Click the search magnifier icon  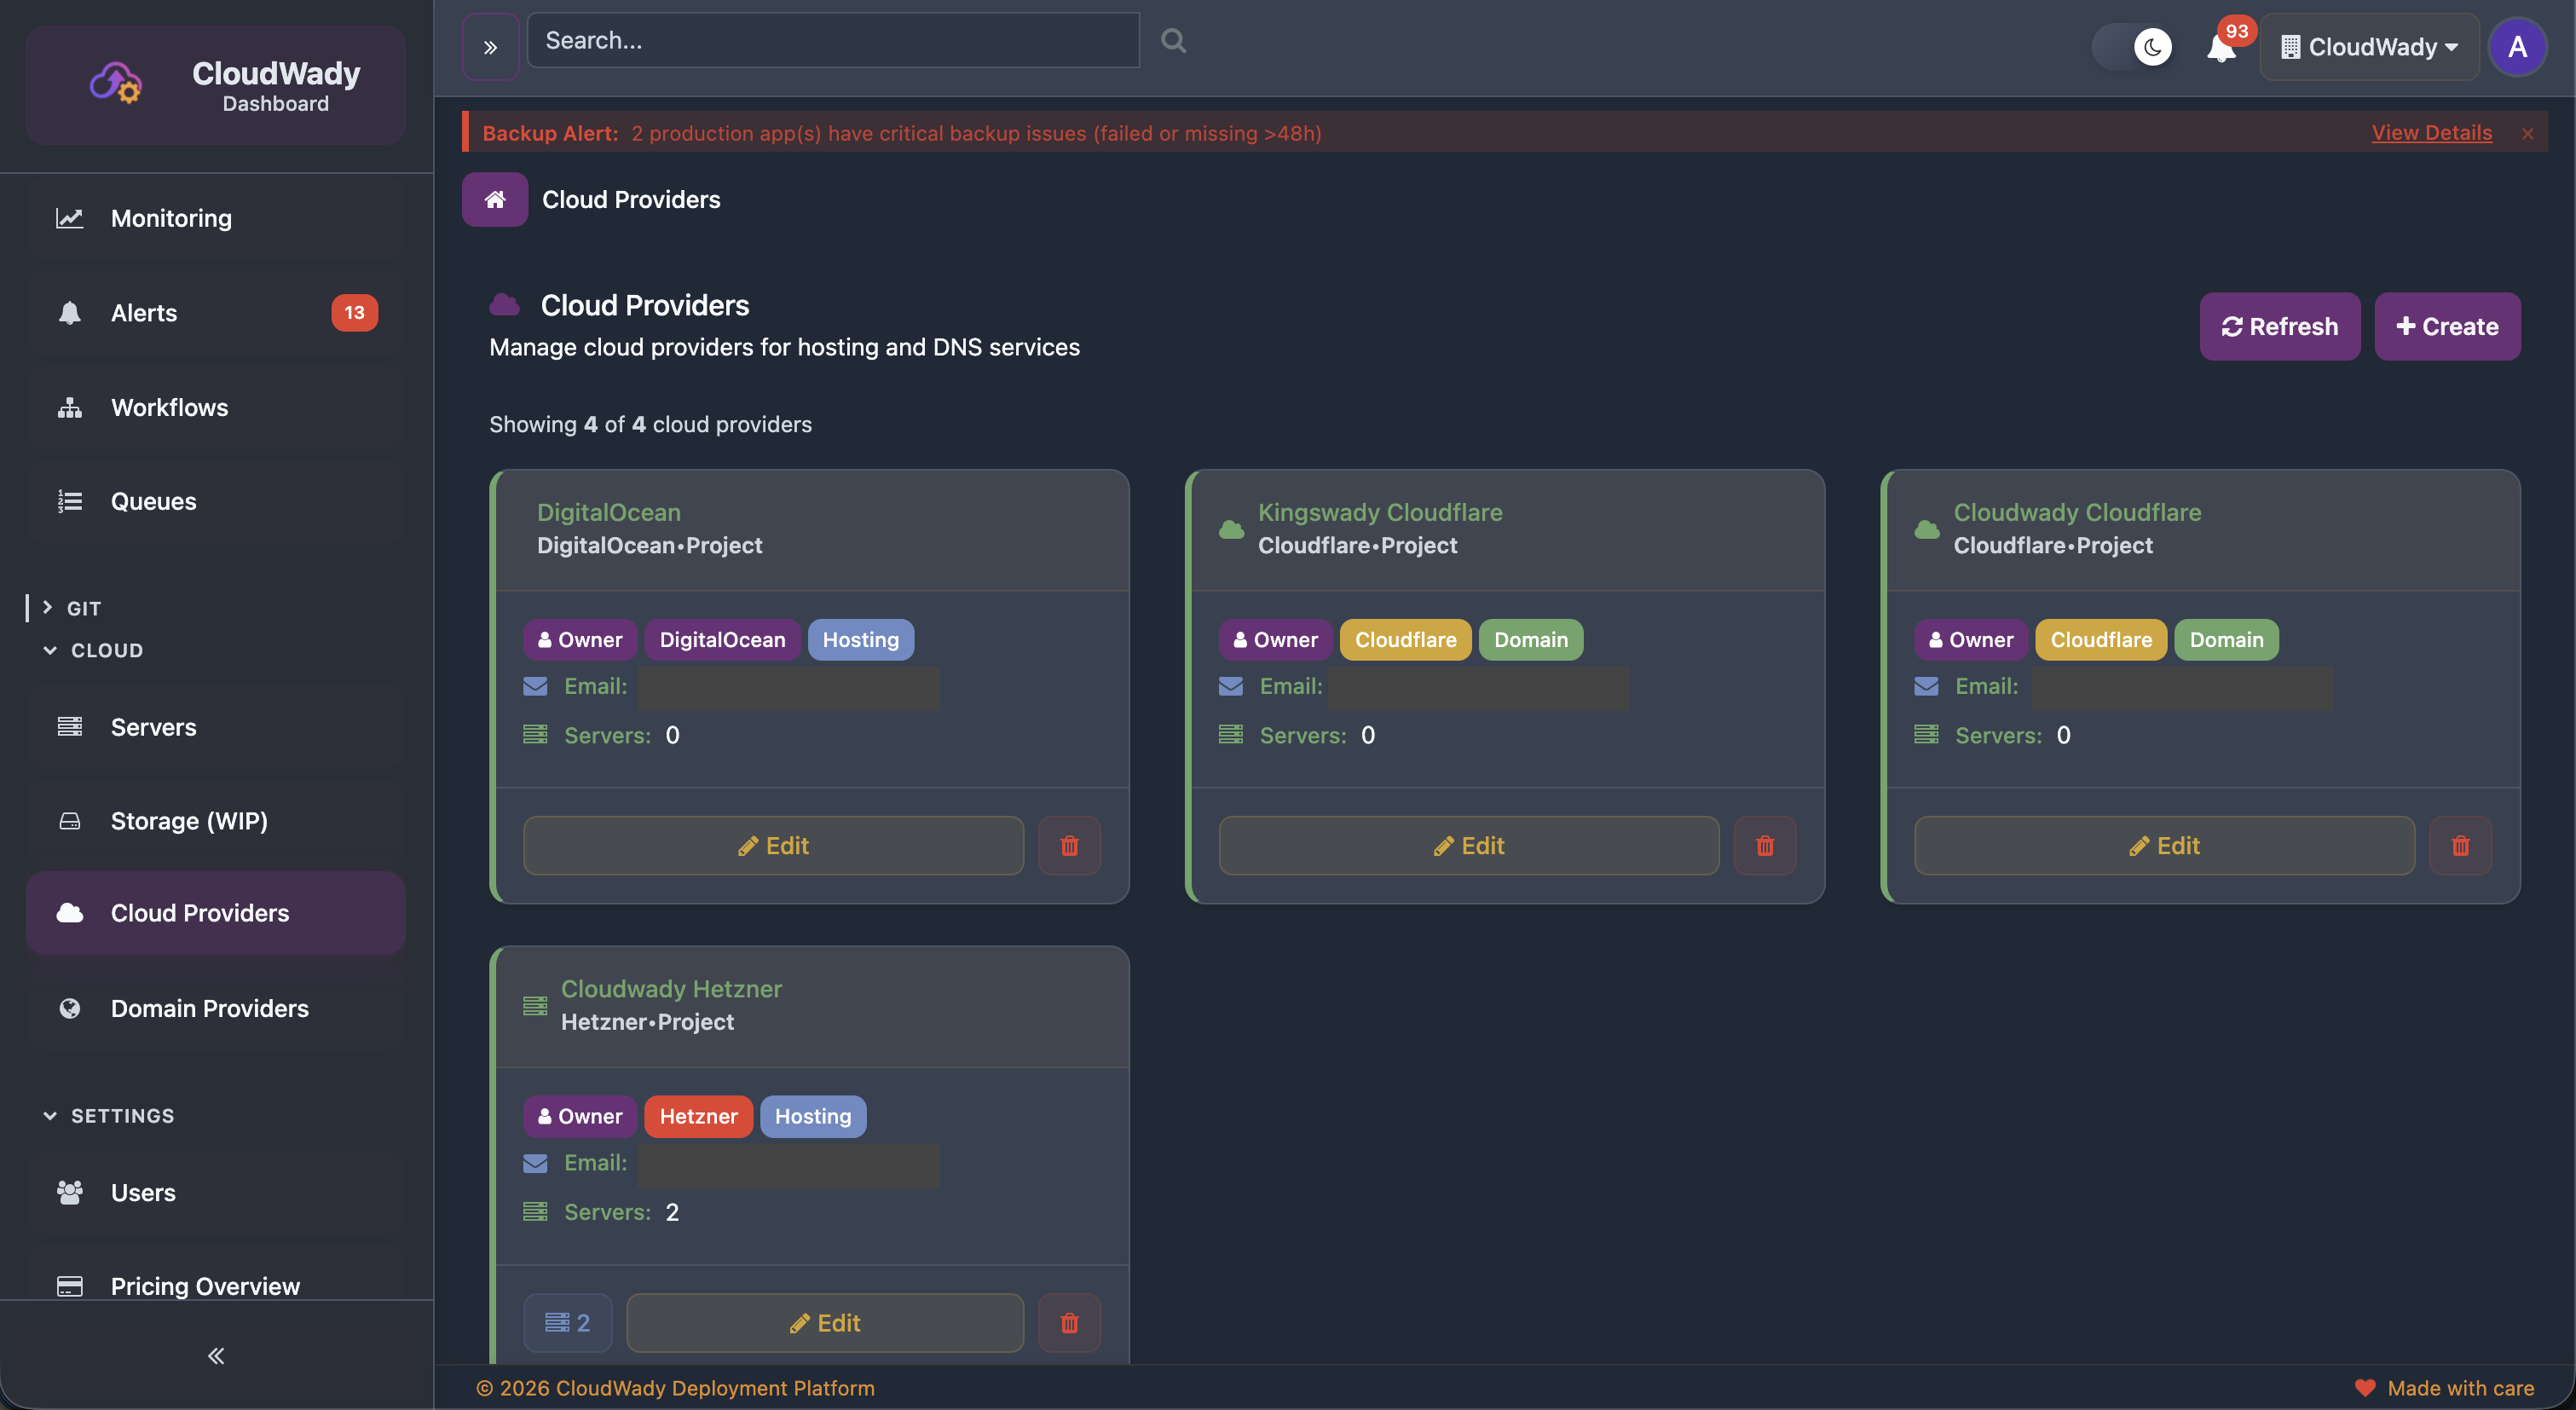coord(1173,41)
